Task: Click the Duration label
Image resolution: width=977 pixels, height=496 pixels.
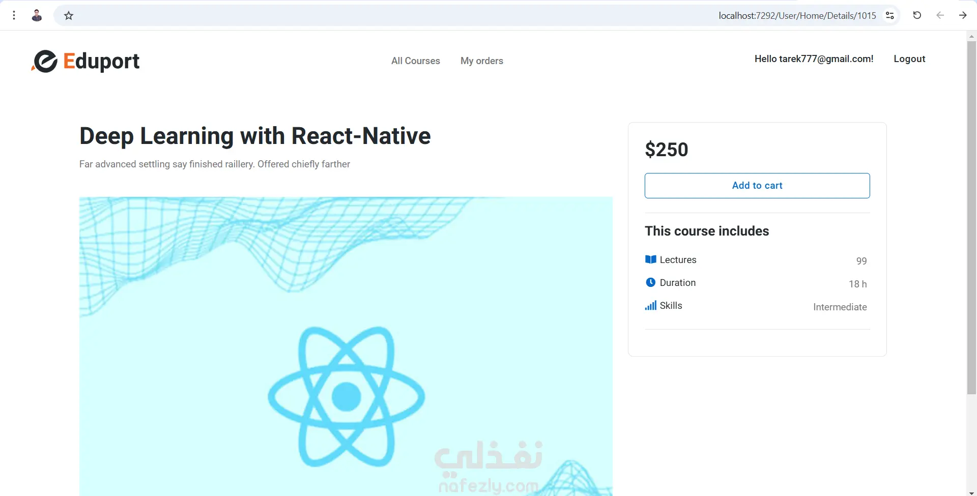Action: point(677,283)
